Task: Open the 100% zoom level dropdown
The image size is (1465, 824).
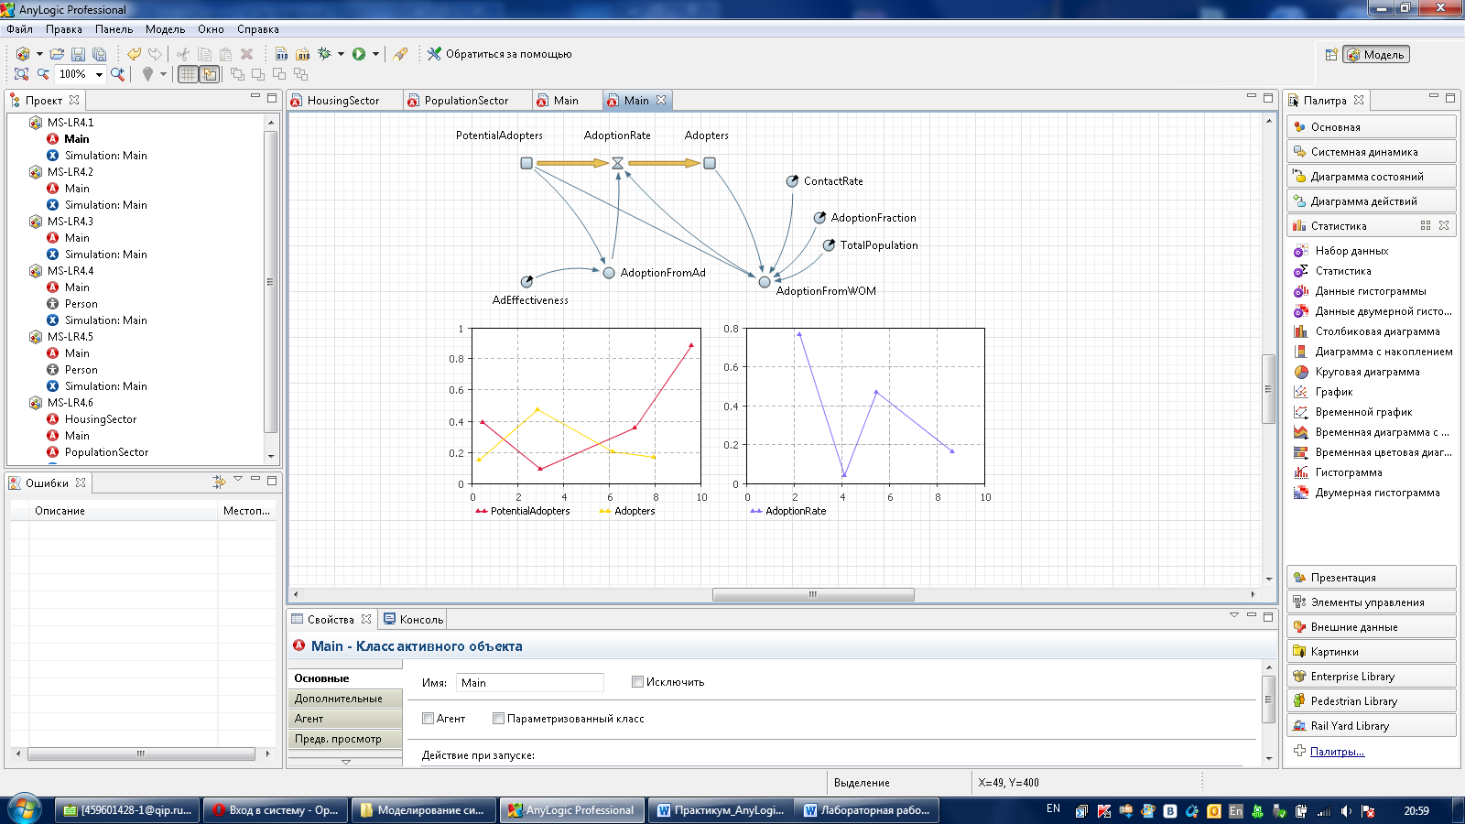Action: 99,74
